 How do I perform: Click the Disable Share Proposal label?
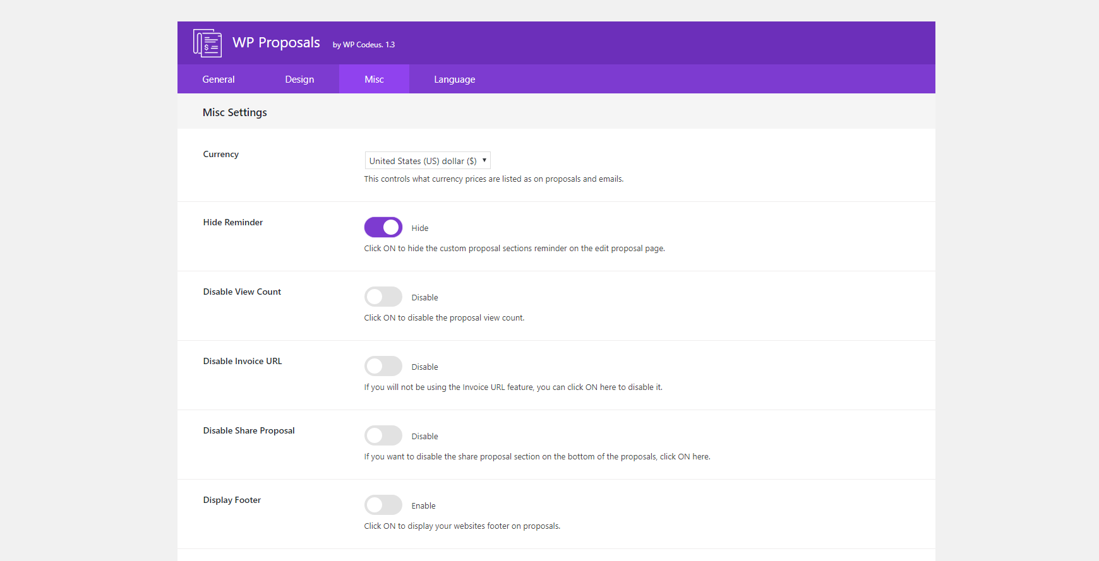(249, 430)
